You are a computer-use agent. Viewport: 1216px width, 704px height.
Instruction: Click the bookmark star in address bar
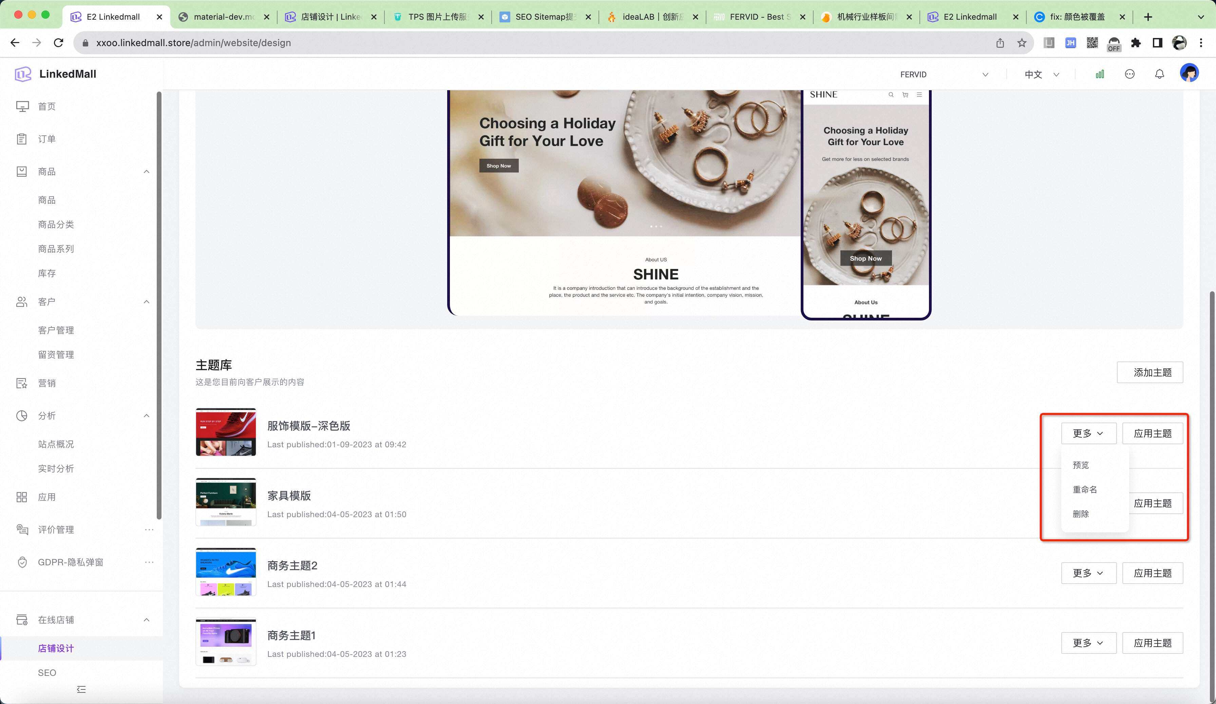point(1022,43)
